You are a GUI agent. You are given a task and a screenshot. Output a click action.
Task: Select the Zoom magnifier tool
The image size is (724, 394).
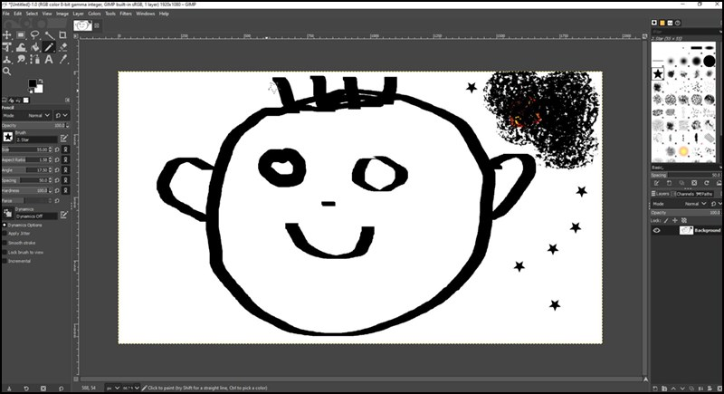[7, 71]
